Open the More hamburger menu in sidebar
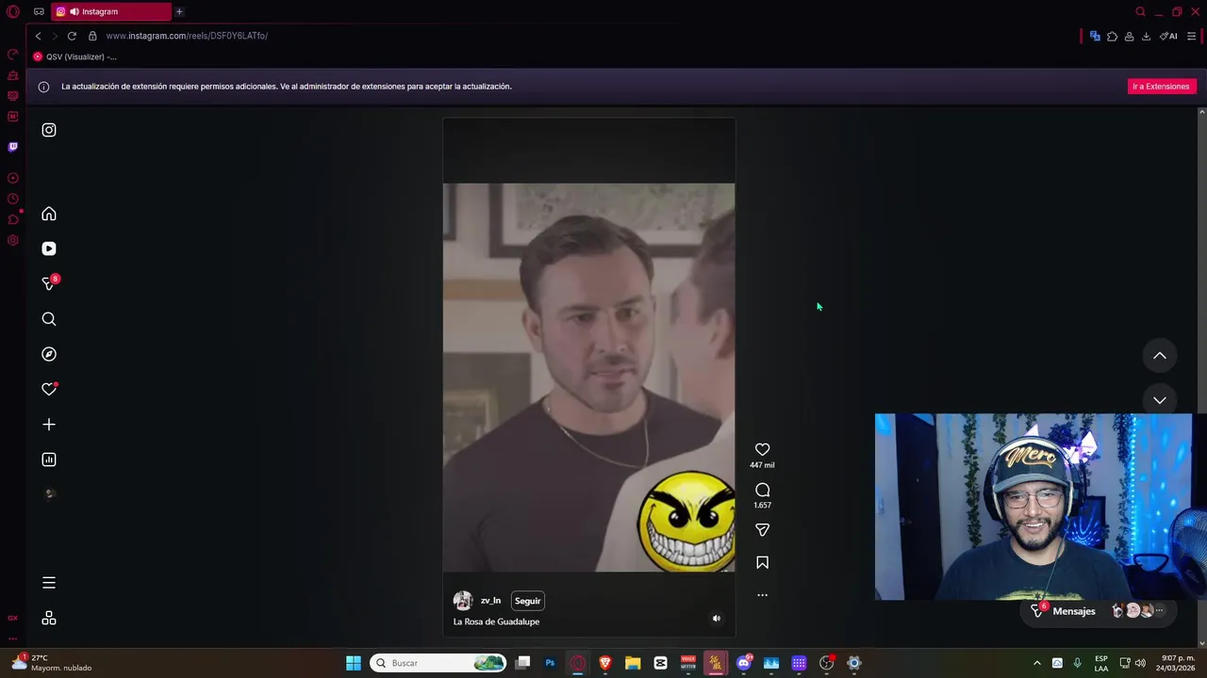 point(49,583)
